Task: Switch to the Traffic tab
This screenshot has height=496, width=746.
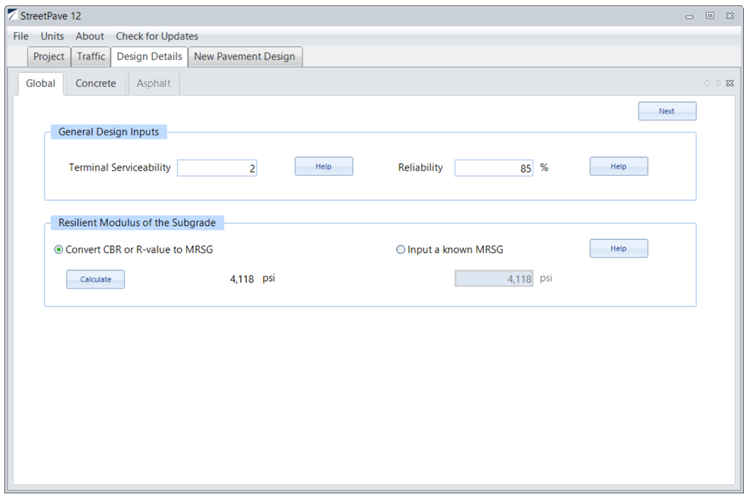Action: point(91,56)
